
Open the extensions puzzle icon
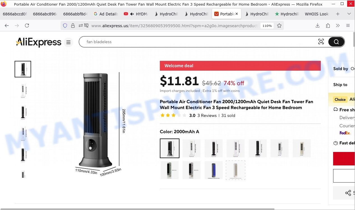(328, 26)
